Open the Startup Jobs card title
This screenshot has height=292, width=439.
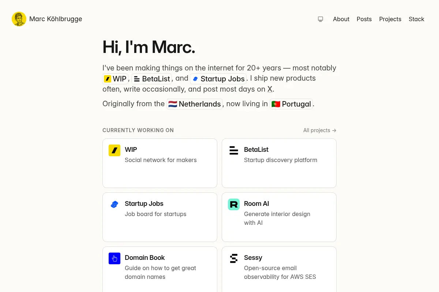[144, 204]
